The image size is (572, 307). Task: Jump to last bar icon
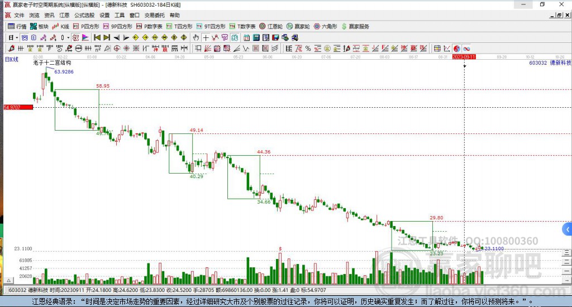click(107, 37)
